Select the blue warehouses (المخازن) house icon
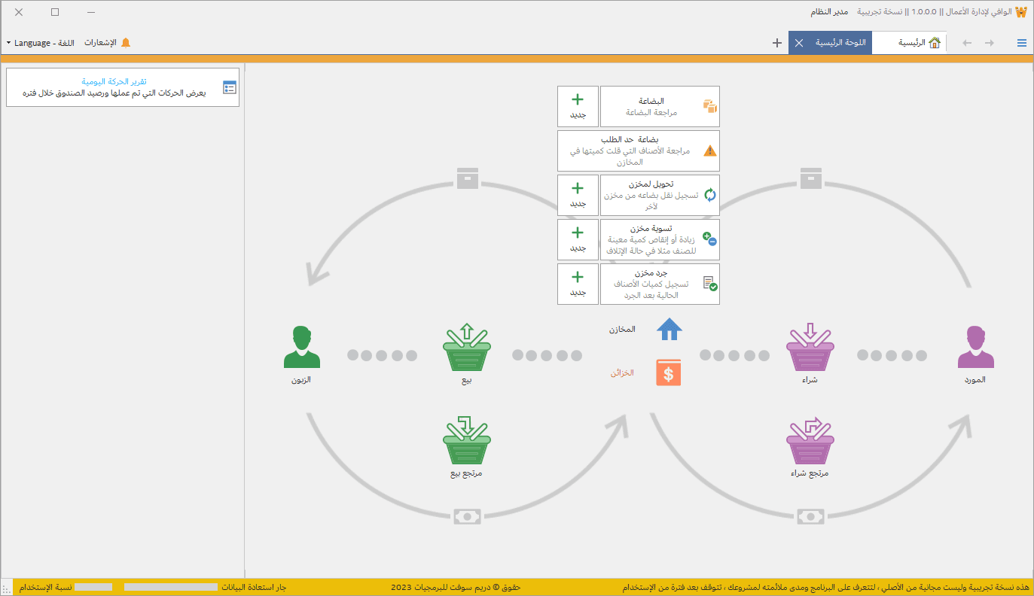This screenshot has width=1034, height=596. pos(669,329)
